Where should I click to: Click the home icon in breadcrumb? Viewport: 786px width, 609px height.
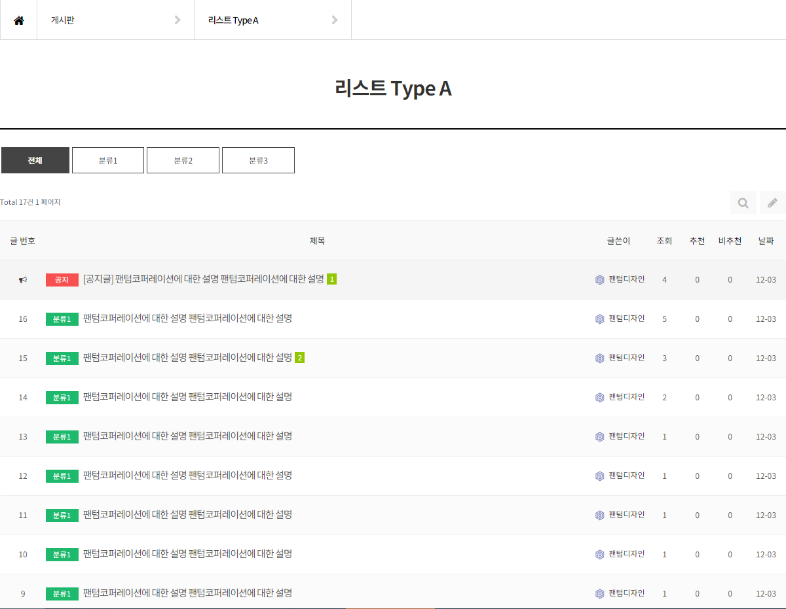coord(18,20)
